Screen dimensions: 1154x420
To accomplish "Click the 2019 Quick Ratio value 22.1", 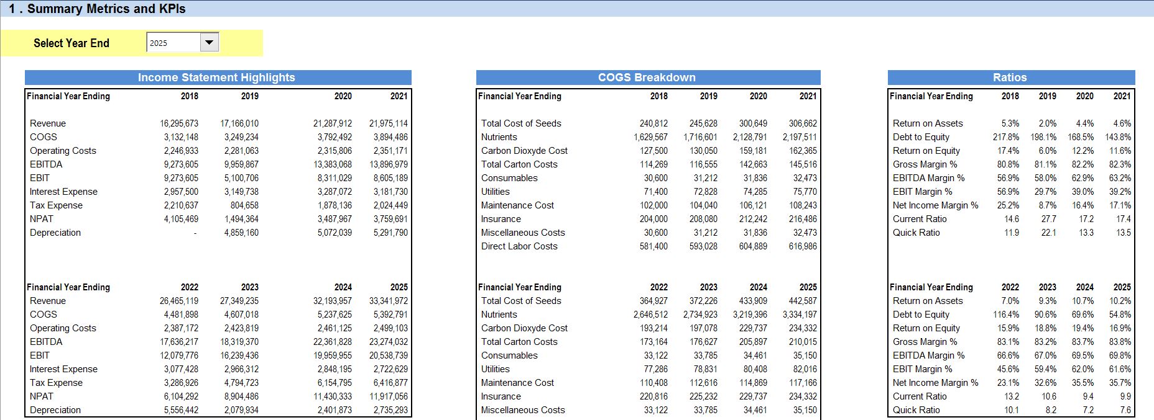I will [x=1049, y=233].
